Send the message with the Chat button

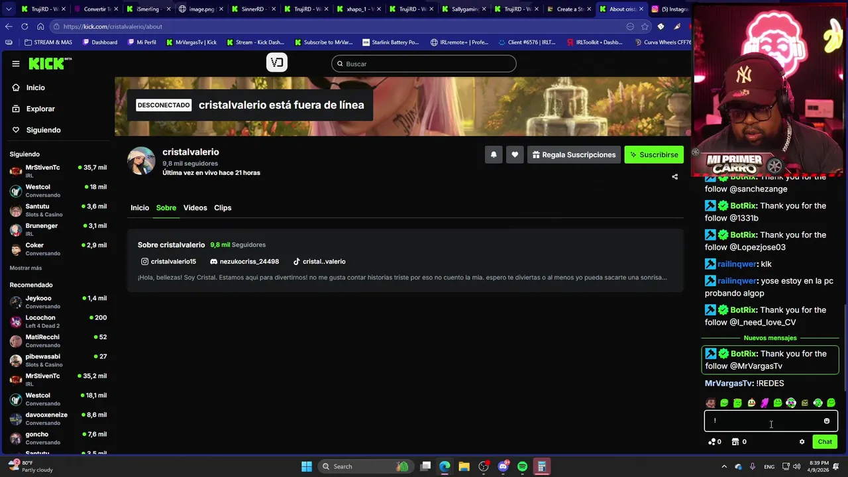click(x=825, y=442)
